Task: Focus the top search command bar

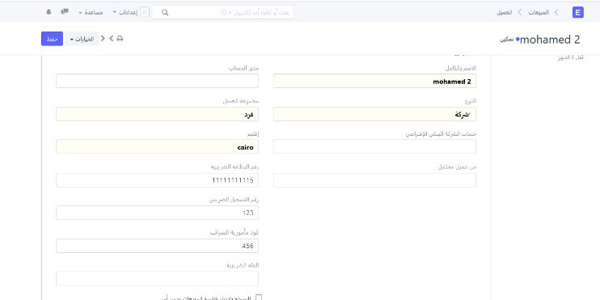Action: pos(223,12)
